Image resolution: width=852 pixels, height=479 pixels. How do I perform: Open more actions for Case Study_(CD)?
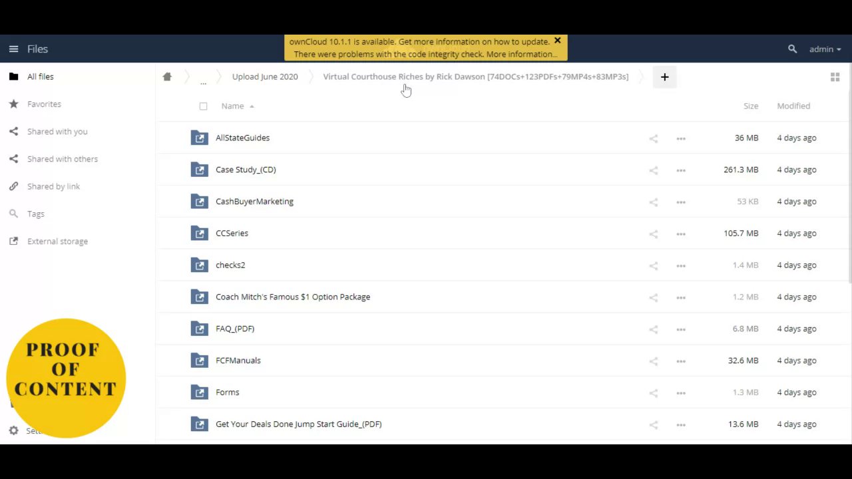point(680,170)
